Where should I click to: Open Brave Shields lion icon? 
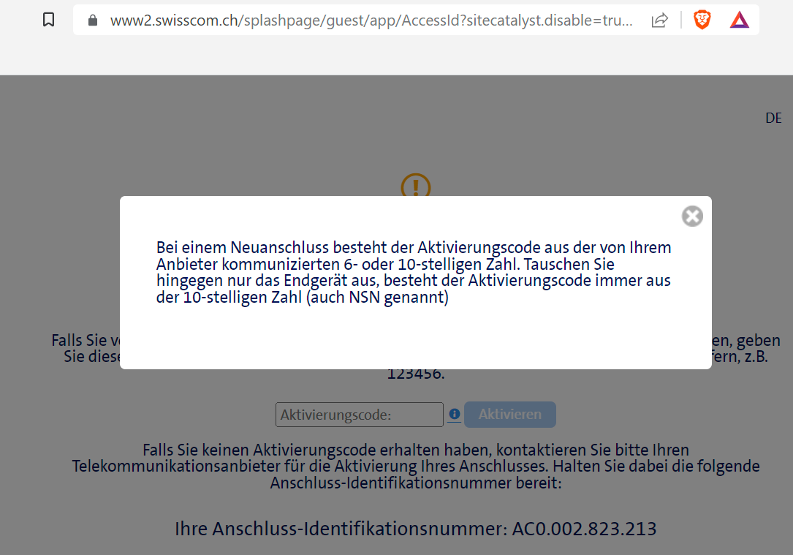(x=702, y=20)
